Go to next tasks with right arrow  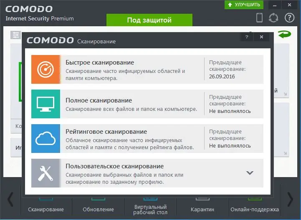(x=290, y=199)
